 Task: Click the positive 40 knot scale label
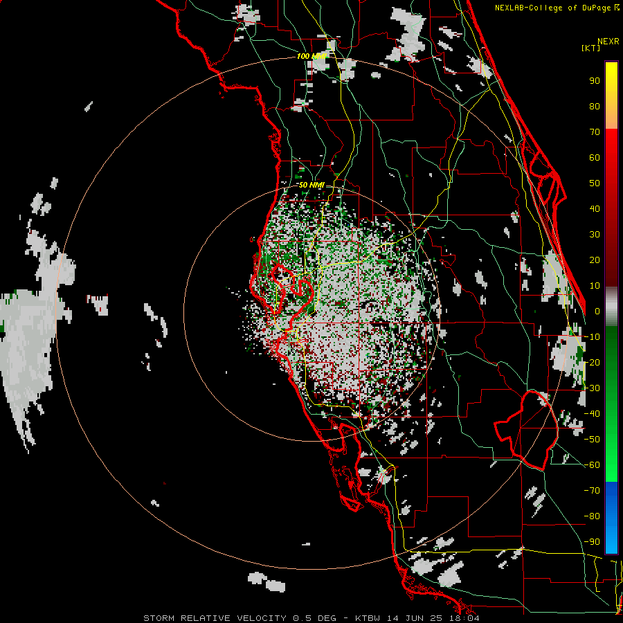coord(595,208)
